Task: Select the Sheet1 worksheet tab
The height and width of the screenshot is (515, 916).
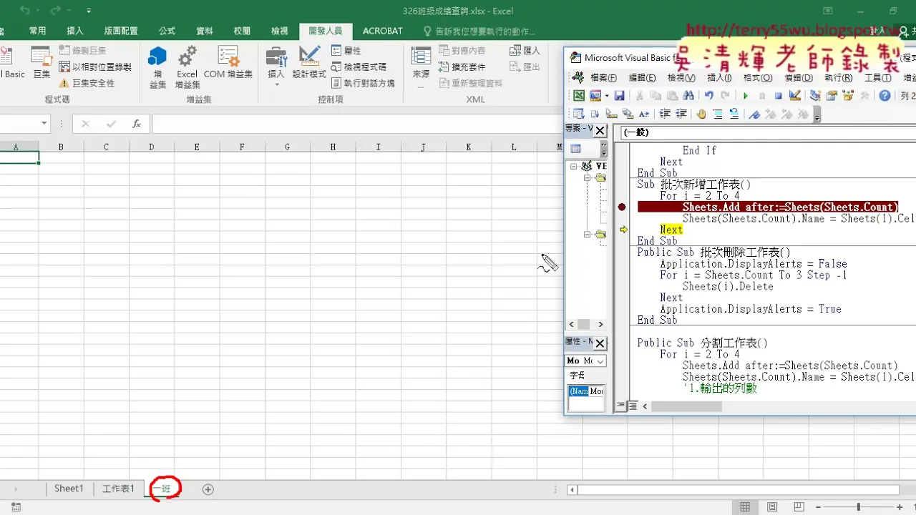Action: click(x=69, y=489)
